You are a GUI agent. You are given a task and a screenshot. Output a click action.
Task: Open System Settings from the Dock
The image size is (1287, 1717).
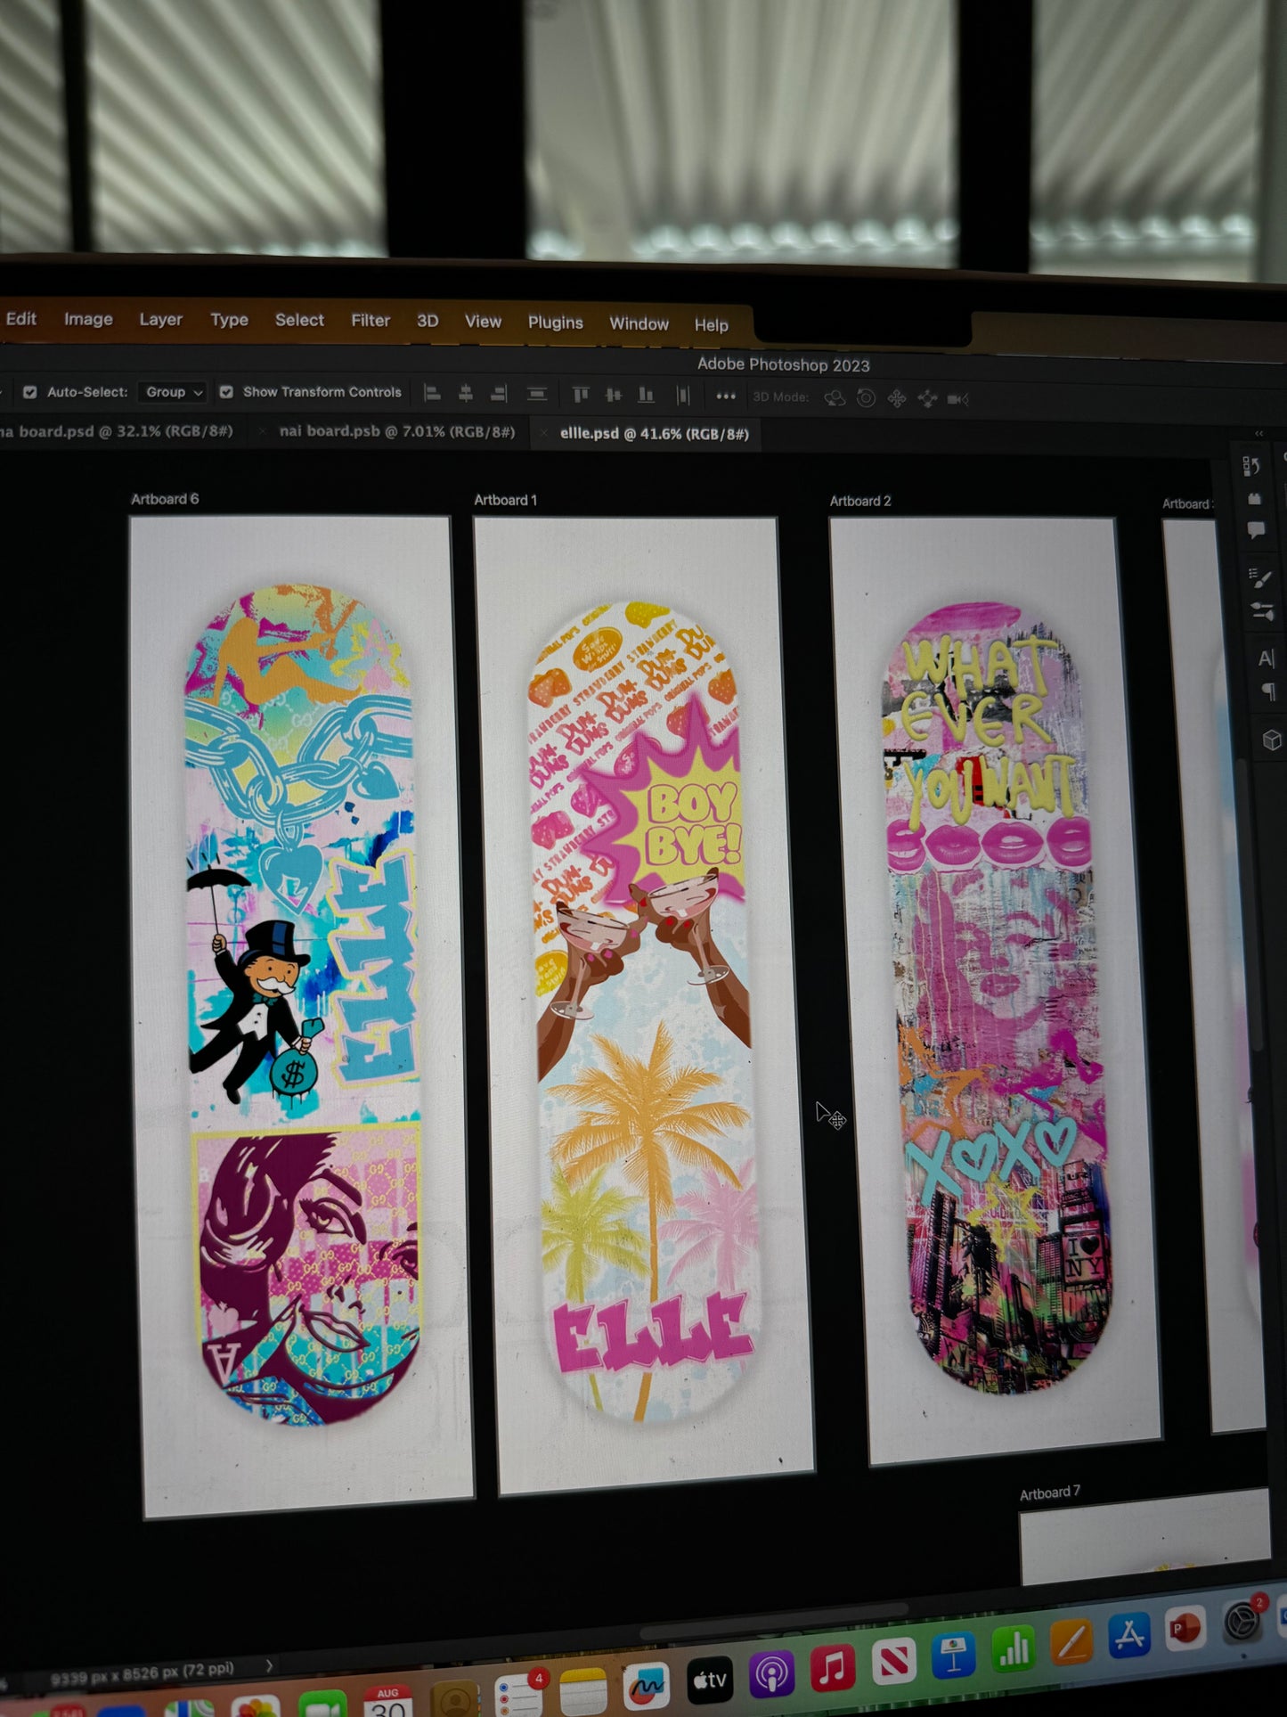coord(1242,1623)
